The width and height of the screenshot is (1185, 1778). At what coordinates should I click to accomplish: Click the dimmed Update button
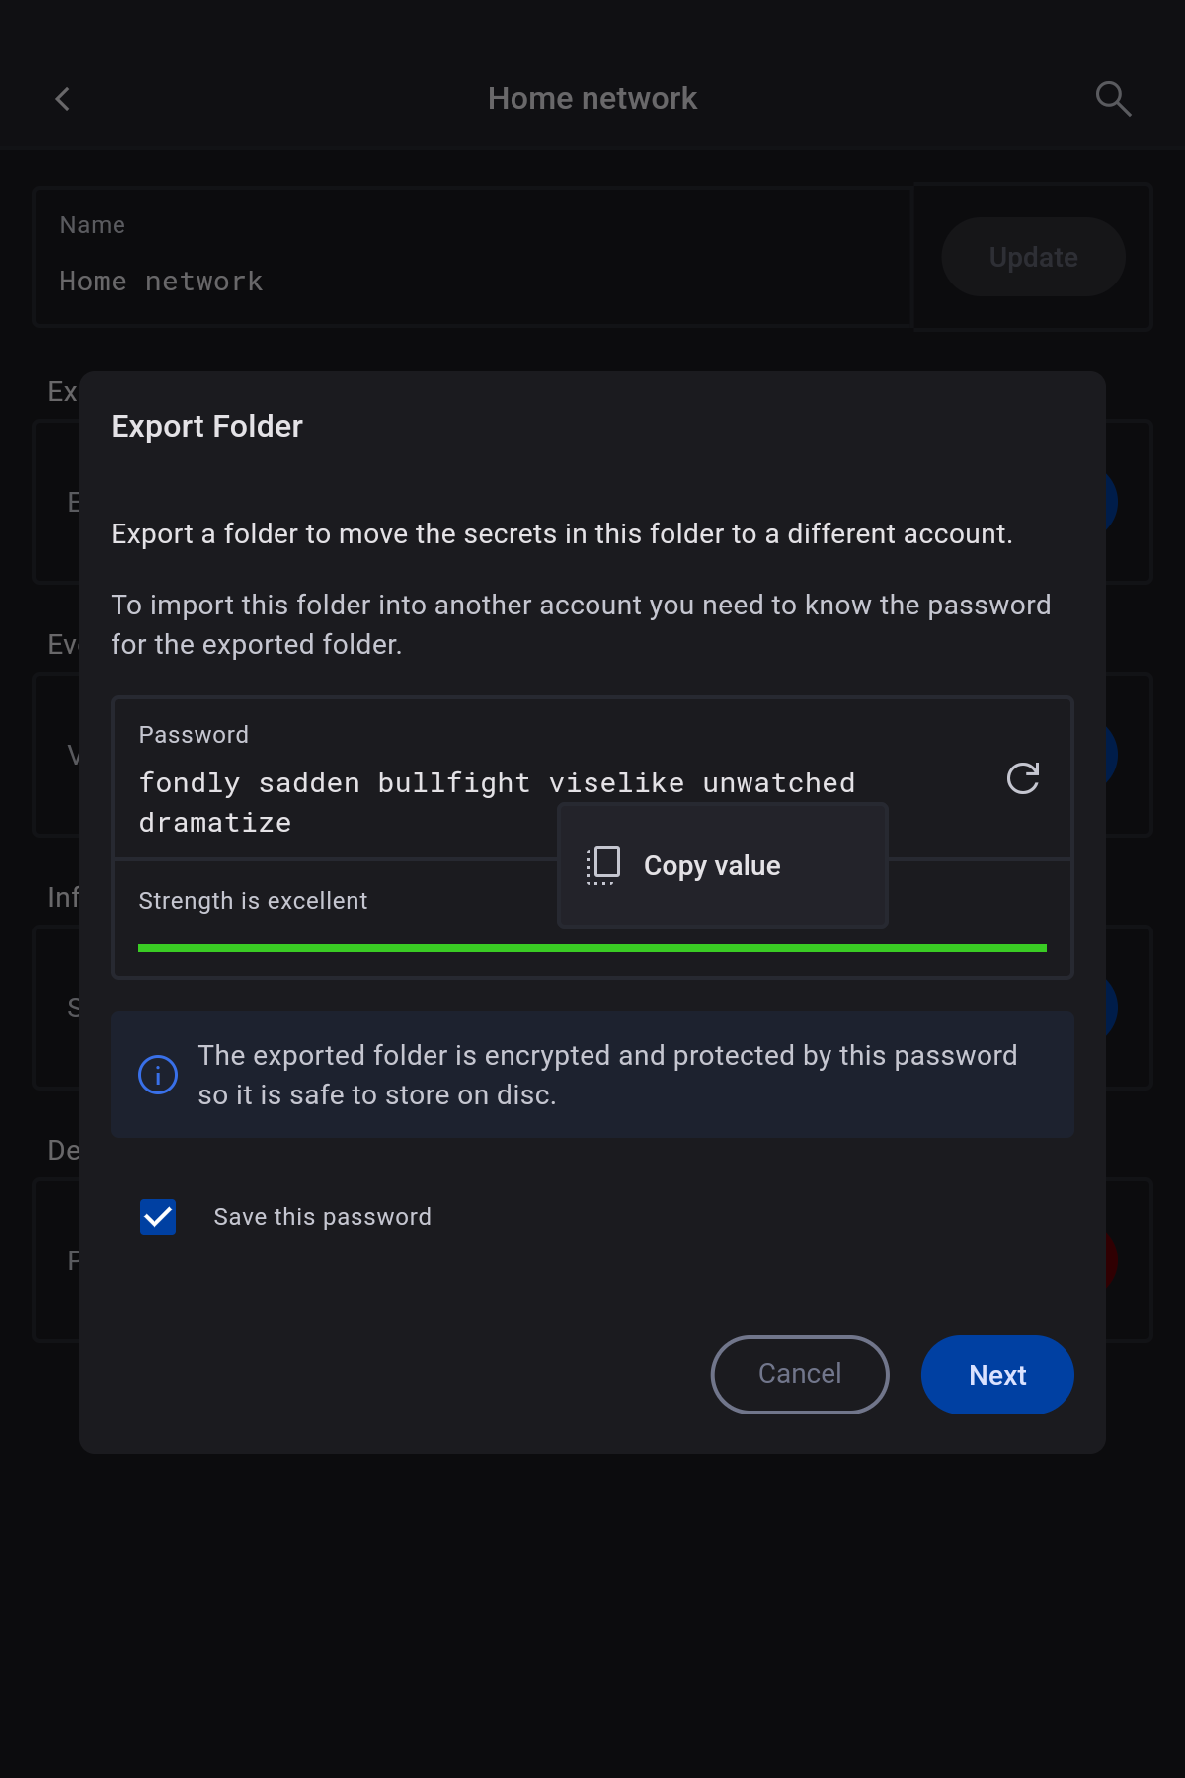click(1033, 257)
